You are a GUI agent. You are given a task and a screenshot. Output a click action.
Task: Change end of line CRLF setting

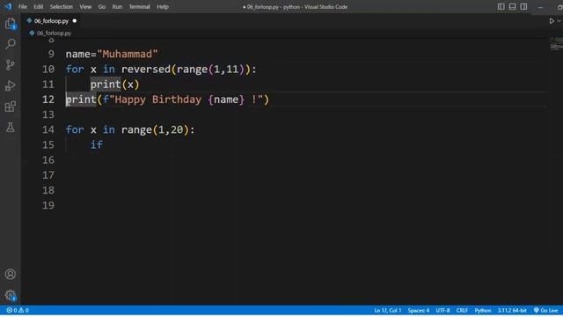tap(462, 310)
